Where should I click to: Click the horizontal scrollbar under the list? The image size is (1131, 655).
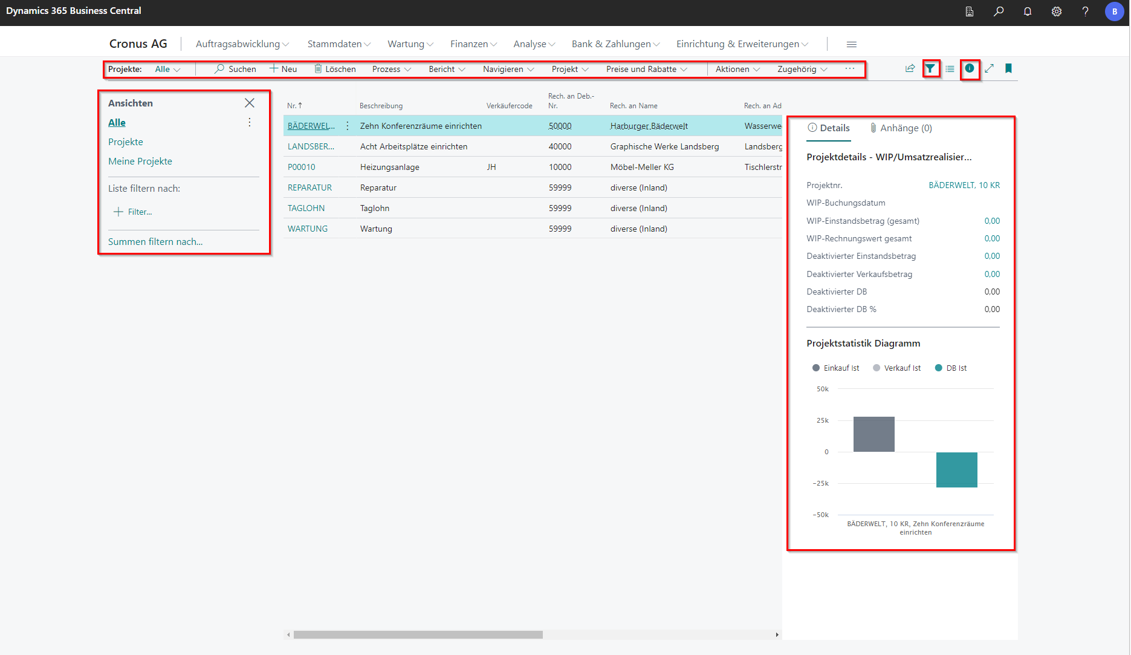(418, 634)
